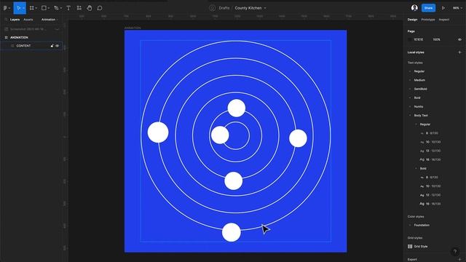The height and width of the screenshot is (262, 466).
Task: Select the Frame tool
Action: [x=32, y=8]
